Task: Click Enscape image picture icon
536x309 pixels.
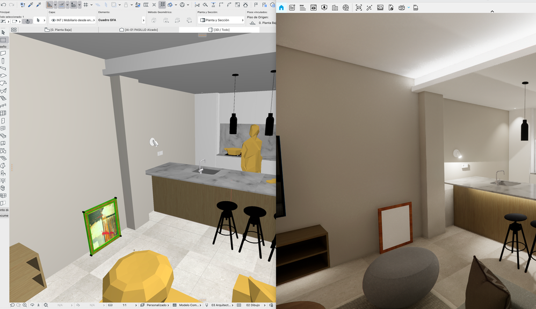Action: pyautogui.click(x=380, y=8)
